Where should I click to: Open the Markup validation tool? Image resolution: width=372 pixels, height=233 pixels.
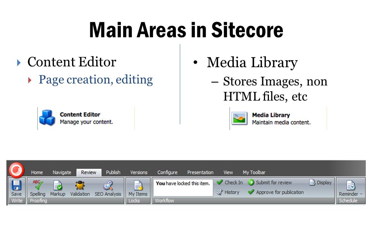click(58, 188)
